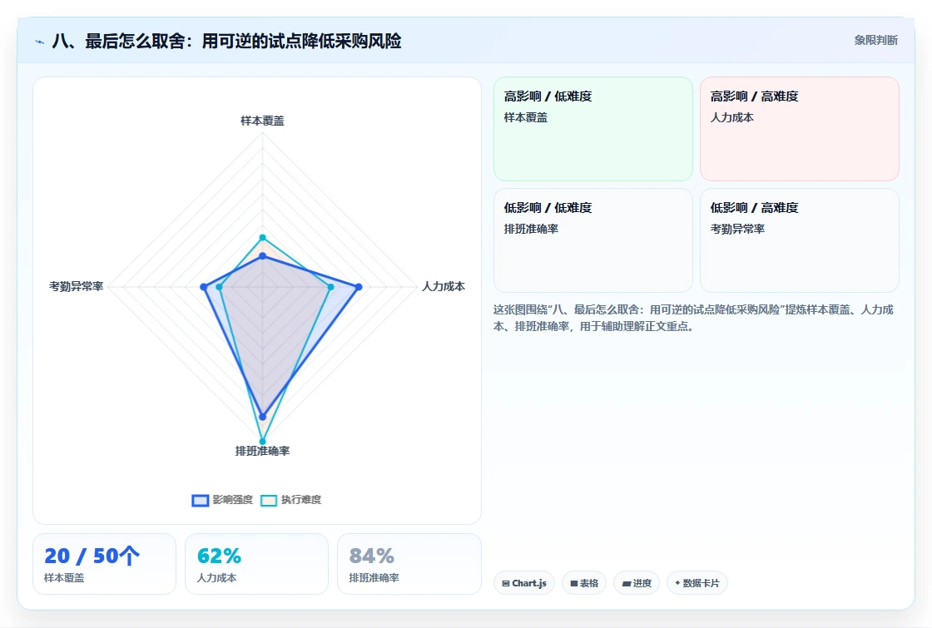Image resolution: width=932 pixels, height=628 pixels.
Task: Click the cyan 排班准确率 radar data point
Action: point(262,442)
